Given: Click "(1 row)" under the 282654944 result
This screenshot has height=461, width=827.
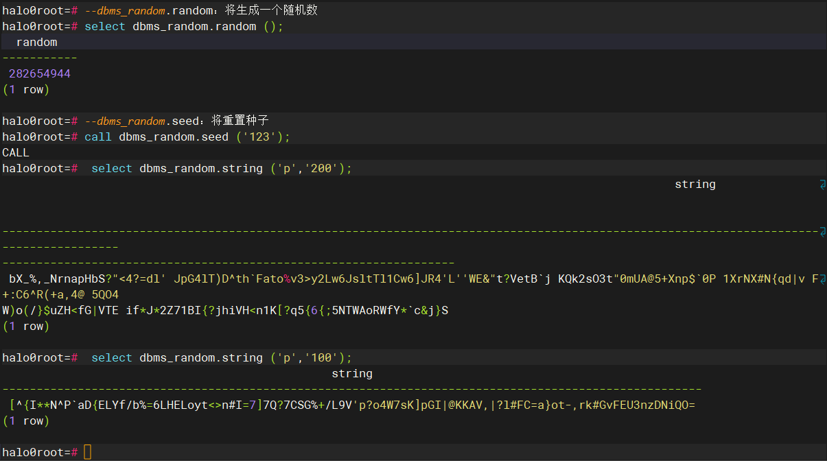Looking at the screenshot, I should pos(26,89).
